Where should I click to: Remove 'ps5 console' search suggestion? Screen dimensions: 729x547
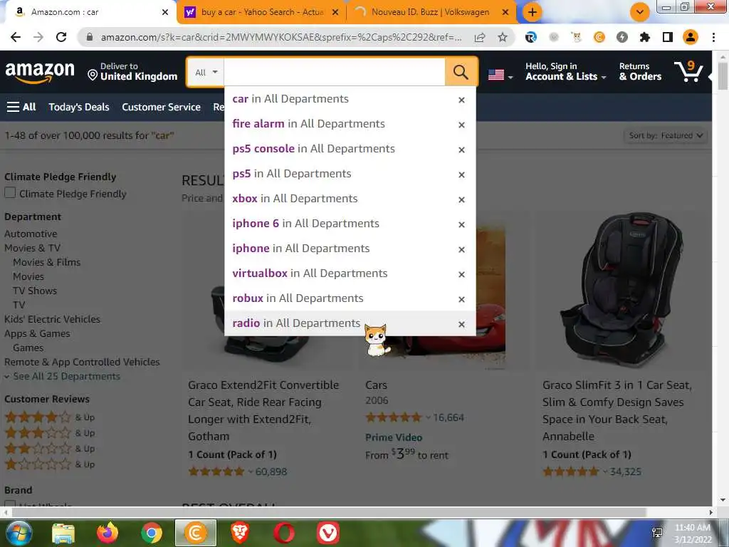(461, 150)
